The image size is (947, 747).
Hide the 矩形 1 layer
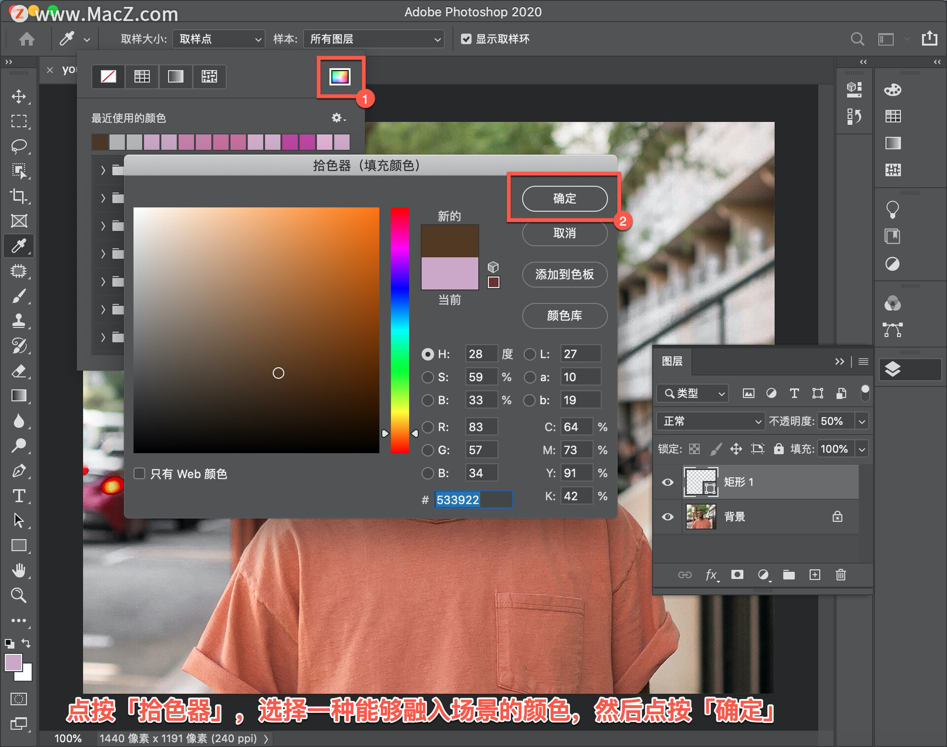[668, 482]
